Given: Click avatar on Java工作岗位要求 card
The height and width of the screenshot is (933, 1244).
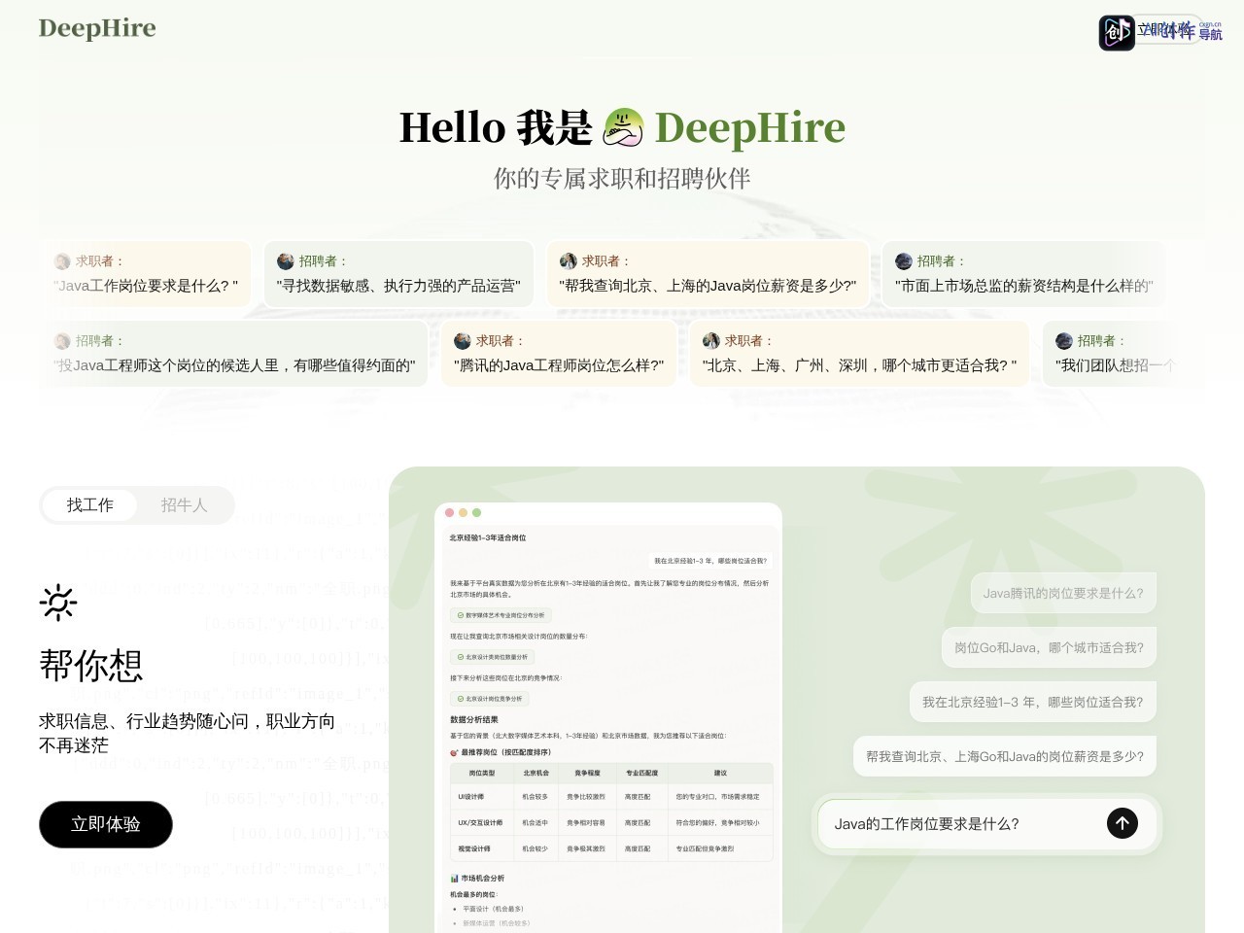Looking at the screenshot, I should click(62, 261).
